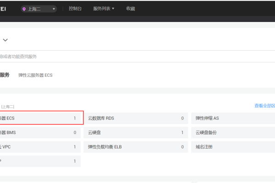Expand the 服务列表 menu
Image resolution: width=275 pixels, height=183 pixels.
(104, 9)
